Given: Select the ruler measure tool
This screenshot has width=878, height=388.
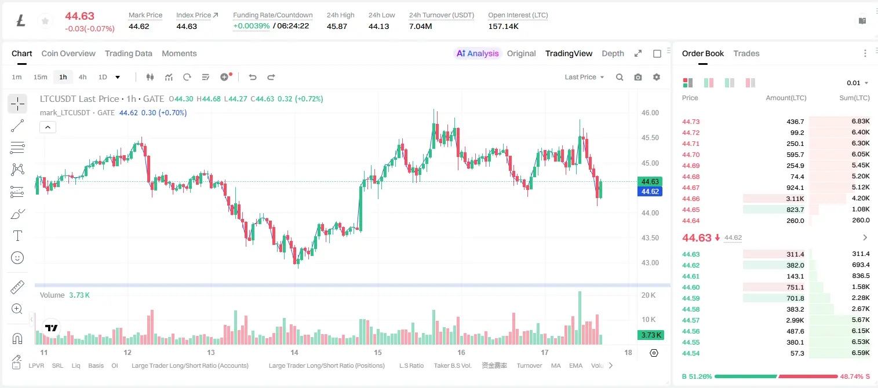Looking at the screenshot, I should pyautogui.click(x=17, y=287).
